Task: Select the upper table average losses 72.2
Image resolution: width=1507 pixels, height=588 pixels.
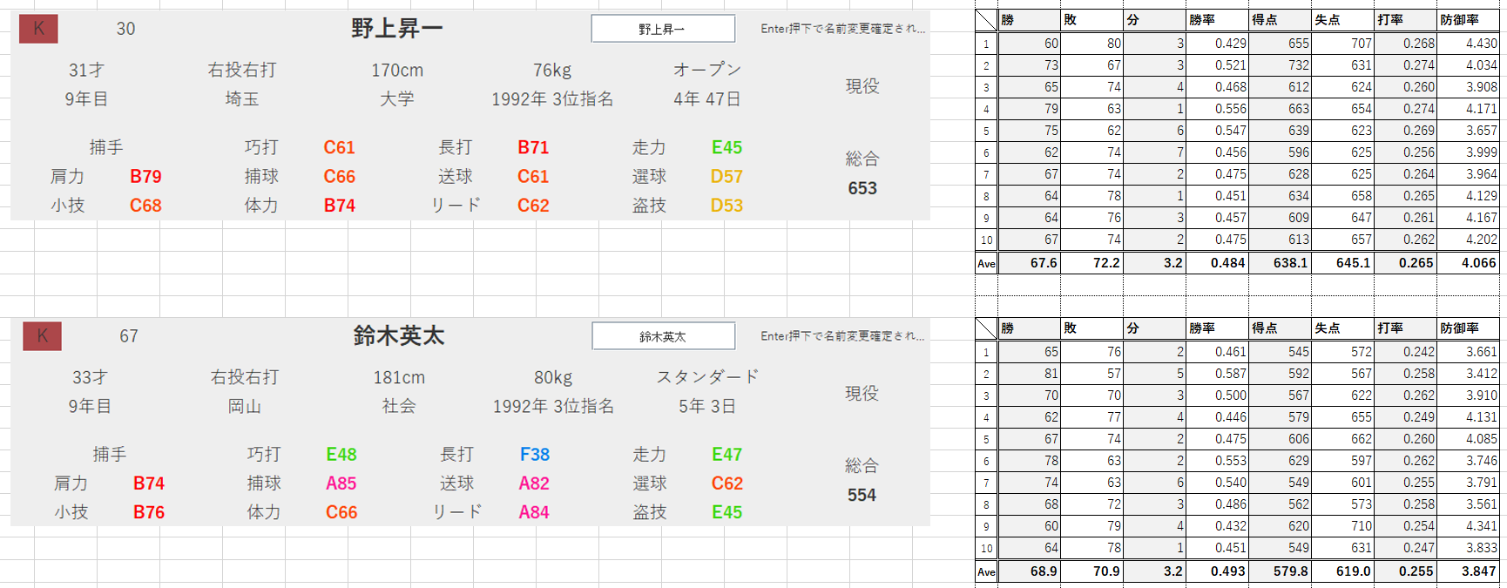Action: (1091, 263)
